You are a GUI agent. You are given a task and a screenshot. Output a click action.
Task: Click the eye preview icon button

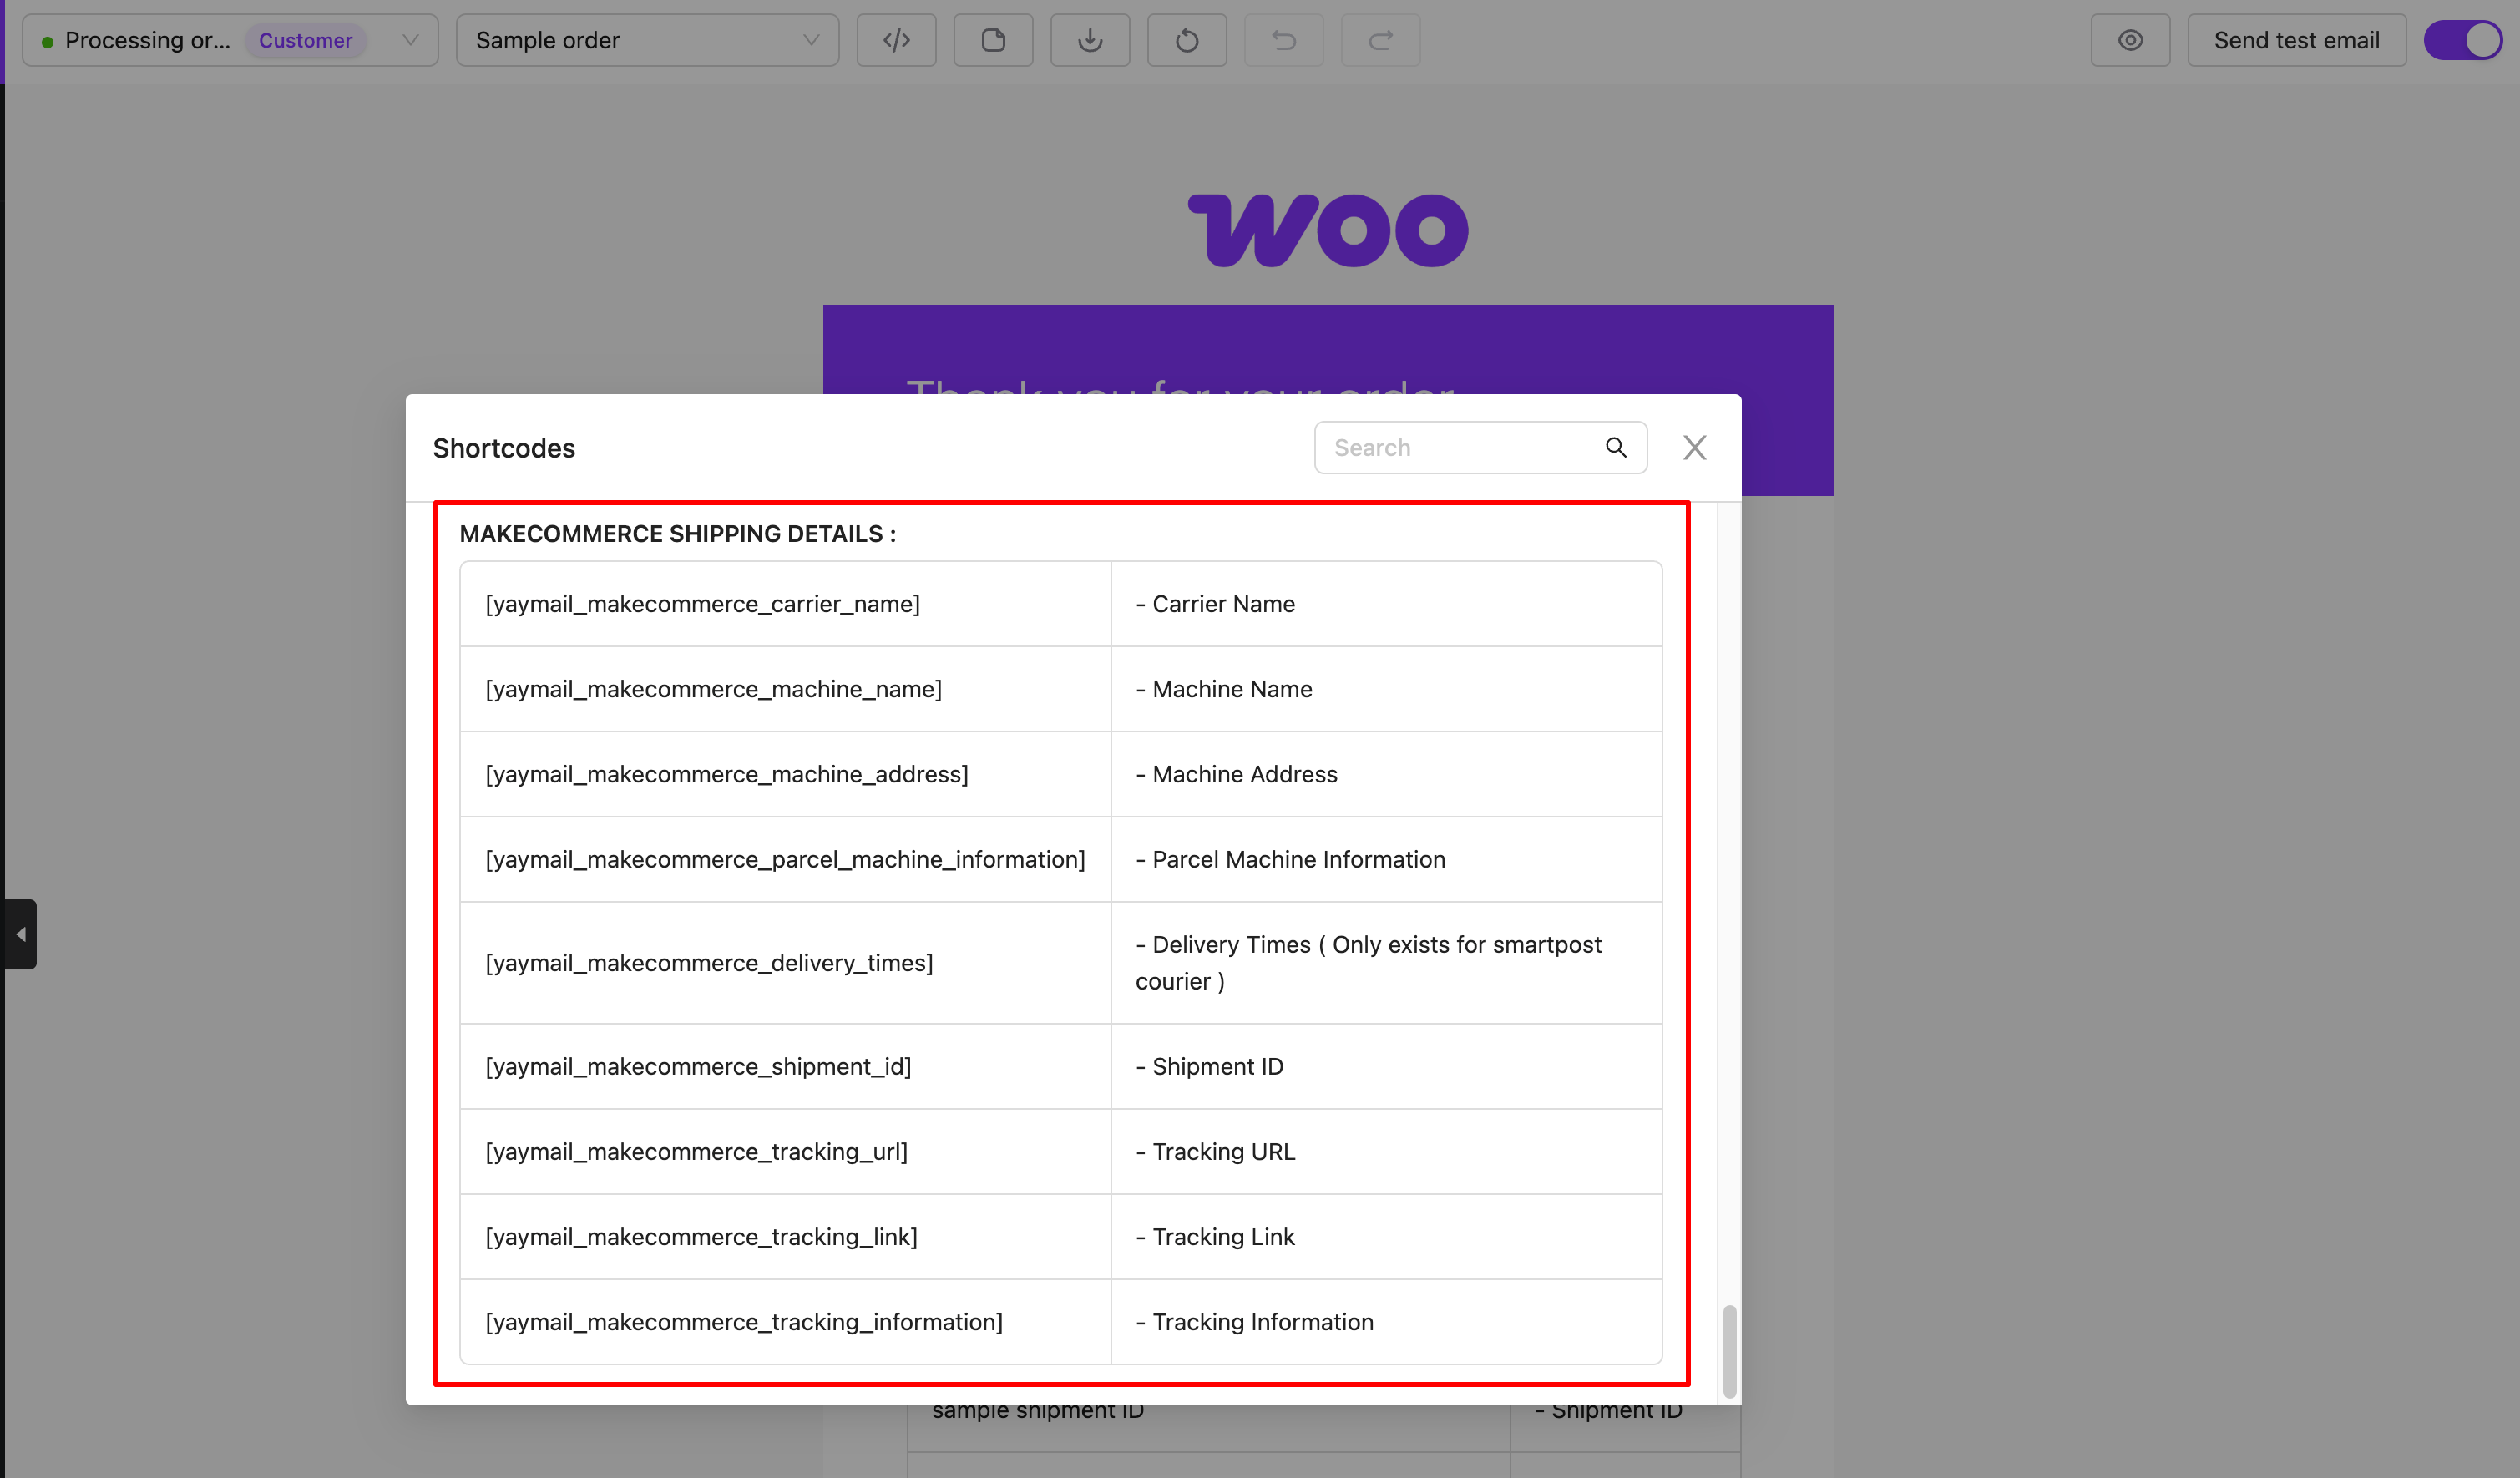tap(2130, 40)
